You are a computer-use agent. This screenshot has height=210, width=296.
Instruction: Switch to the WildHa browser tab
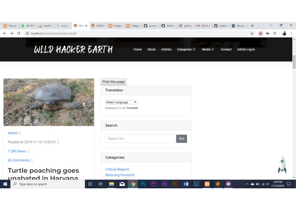[x=98, y=26]
